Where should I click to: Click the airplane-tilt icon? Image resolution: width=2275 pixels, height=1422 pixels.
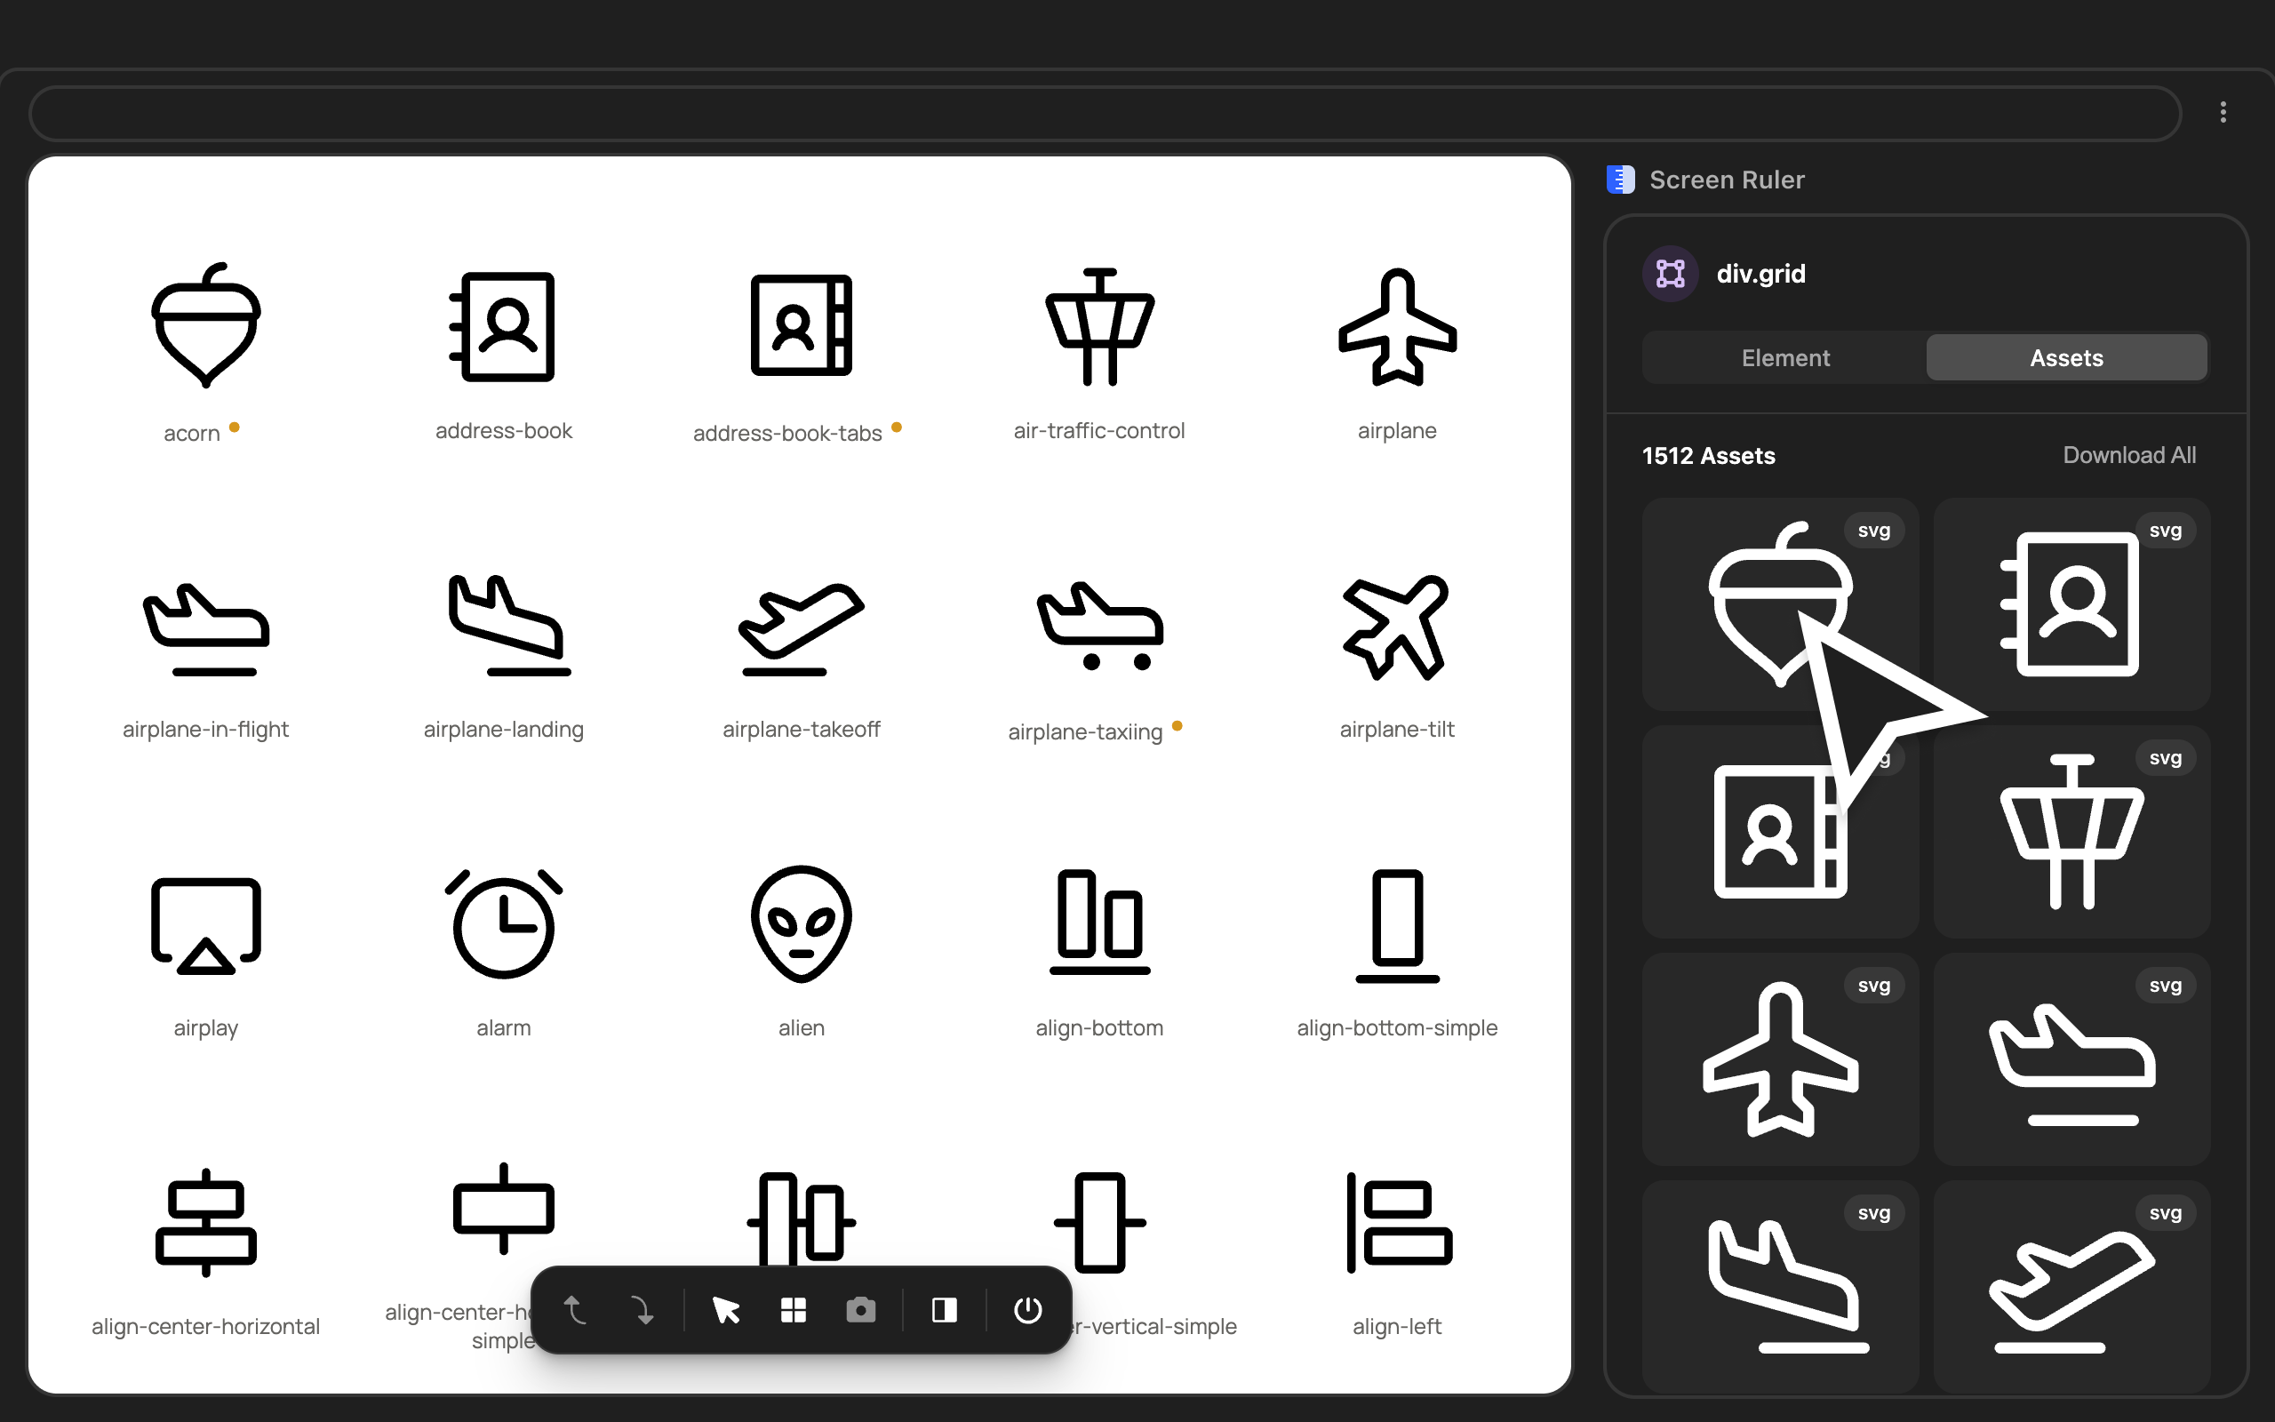(1396, 627)
